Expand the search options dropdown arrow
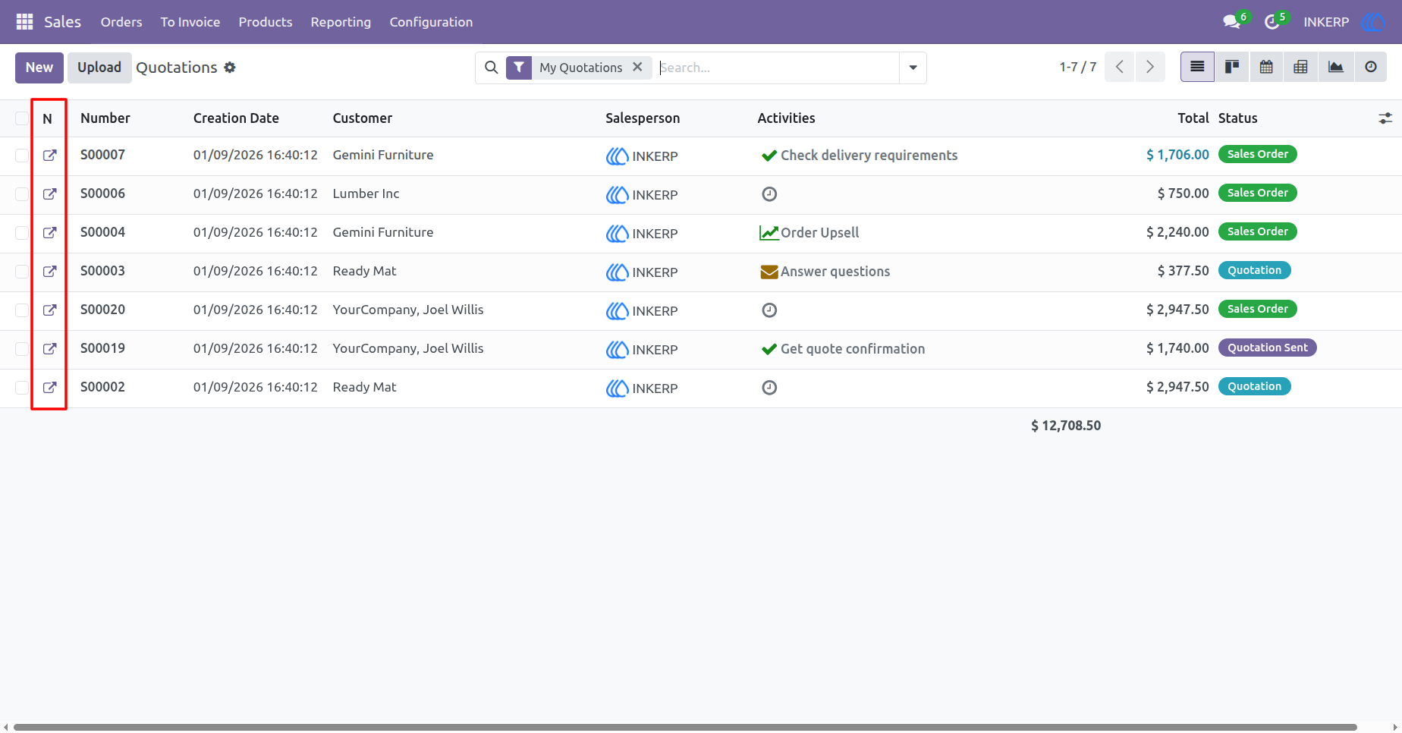 [913, 68]
